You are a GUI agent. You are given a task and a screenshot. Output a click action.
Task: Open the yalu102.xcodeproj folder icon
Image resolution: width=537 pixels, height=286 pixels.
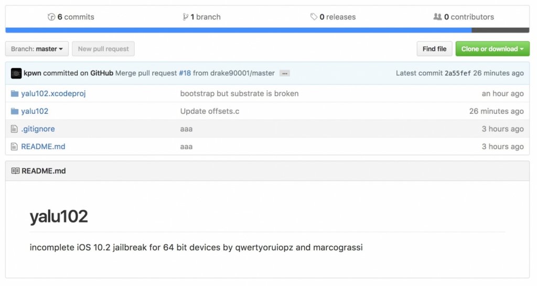click(x=15, y=93)
